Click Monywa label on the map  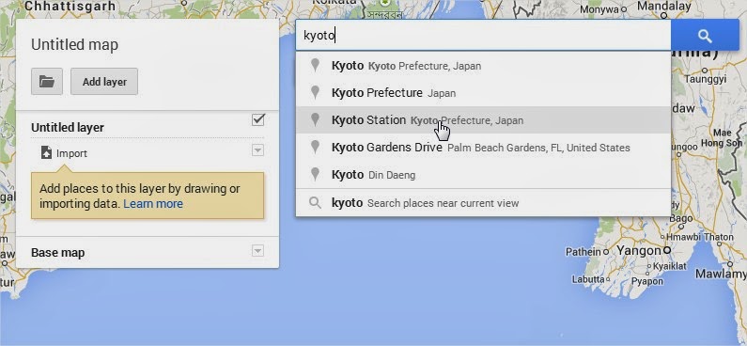click(x=599, y=9)
